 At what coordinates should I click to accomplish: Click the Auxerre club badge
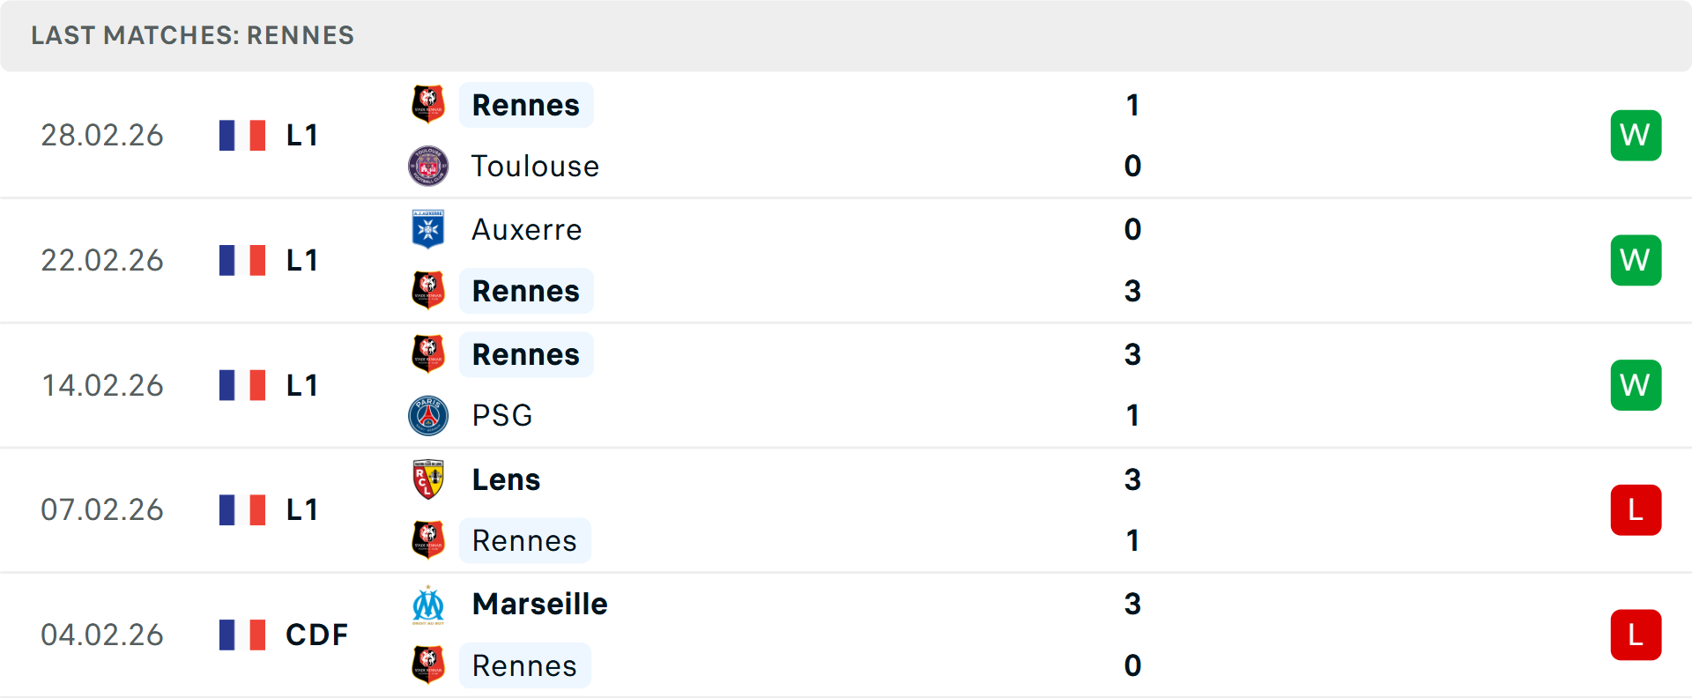(x=428, y=229)
